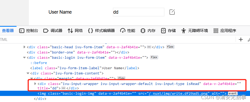This screenshot has width=250, height=102.
Task: Click the application grid icon
Action: (x=216, y=31)
